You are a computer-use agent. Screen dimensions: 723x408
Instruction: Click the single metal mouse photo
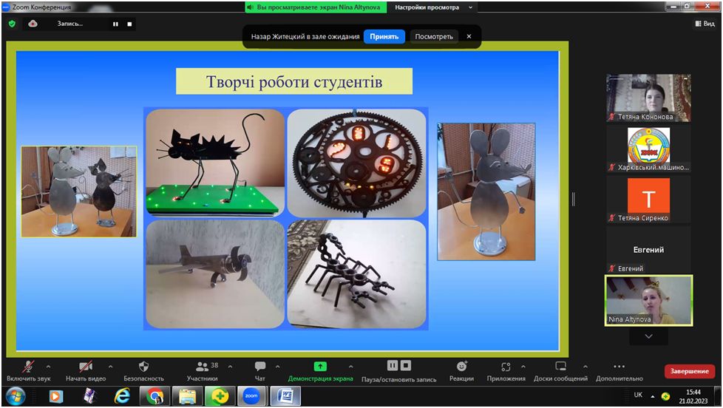pos(486,191)
